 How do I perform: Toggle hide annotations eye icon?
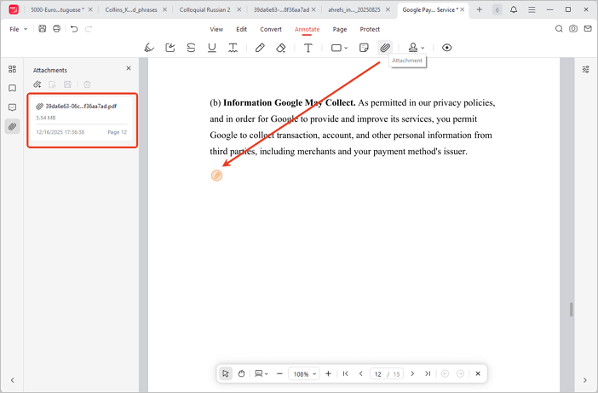446,48
